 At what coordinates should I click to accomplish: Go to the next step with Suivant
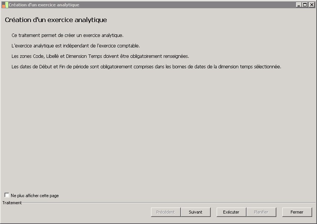(x=195, y=212)
